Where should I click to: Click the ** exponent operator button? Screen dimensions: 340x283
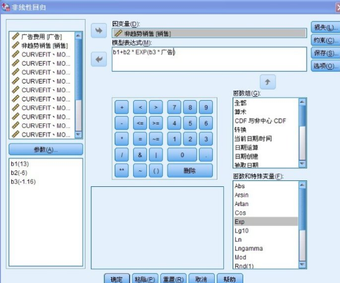(121, 170)
